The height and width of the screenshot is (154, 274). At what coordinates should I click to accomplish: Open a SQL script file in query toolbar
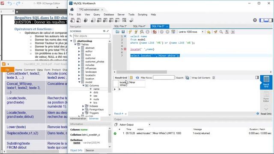[117, 32]
